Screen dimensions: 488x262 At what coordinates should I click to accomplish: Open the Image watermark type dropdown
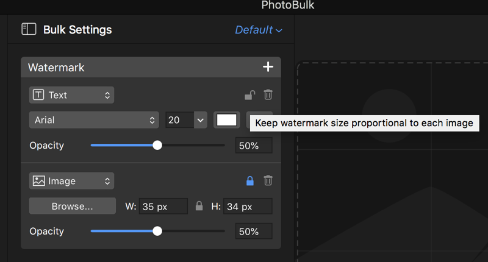pos(71,181)
